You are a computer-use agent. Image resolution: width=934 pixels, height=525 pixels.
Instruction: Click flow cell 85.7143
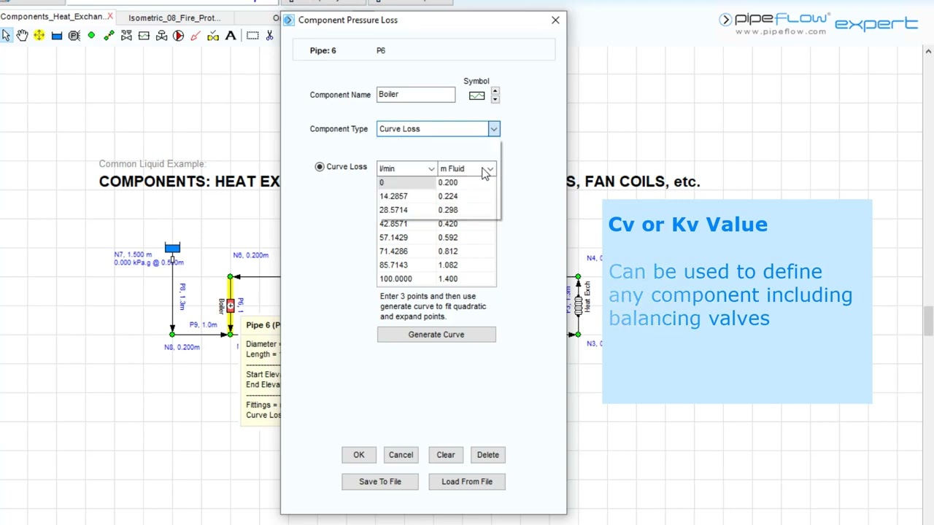(x=406, y=265)
